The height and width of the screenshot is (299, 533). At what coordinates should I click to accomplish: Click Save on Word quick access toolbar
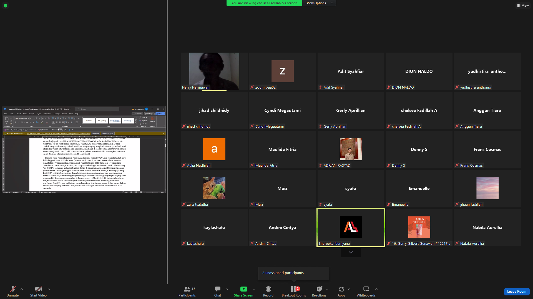[x=6, y=130]
